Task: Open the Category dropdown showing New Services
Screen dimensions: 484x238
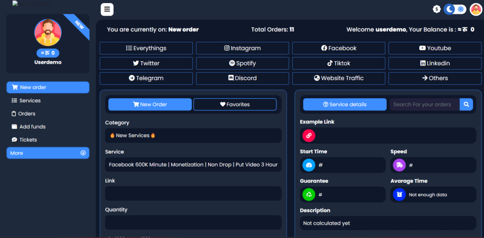Action: tap(193, 136)
